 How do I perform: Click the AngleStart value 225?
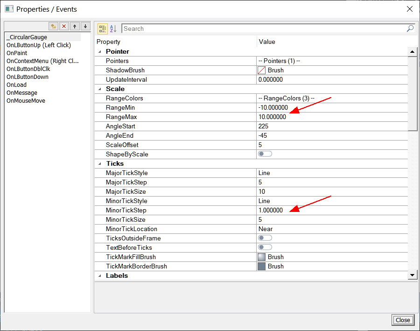pos(332,126)
